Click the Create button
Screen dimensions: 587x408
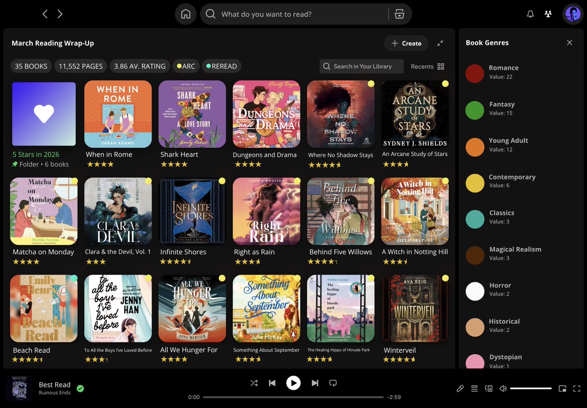point(406,43)
